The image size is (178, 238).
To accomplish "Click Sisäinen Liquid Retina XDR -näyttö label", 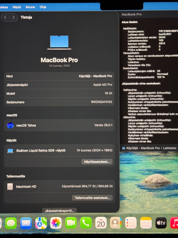I will (x=41, y=150).
